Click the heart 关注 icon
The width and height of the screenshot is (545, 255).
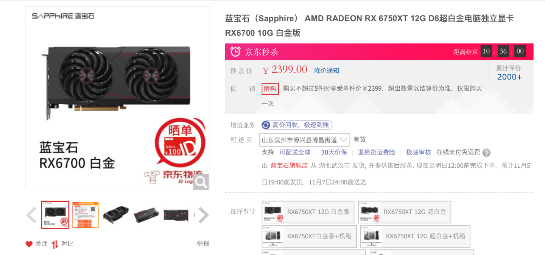pos(29,244)
